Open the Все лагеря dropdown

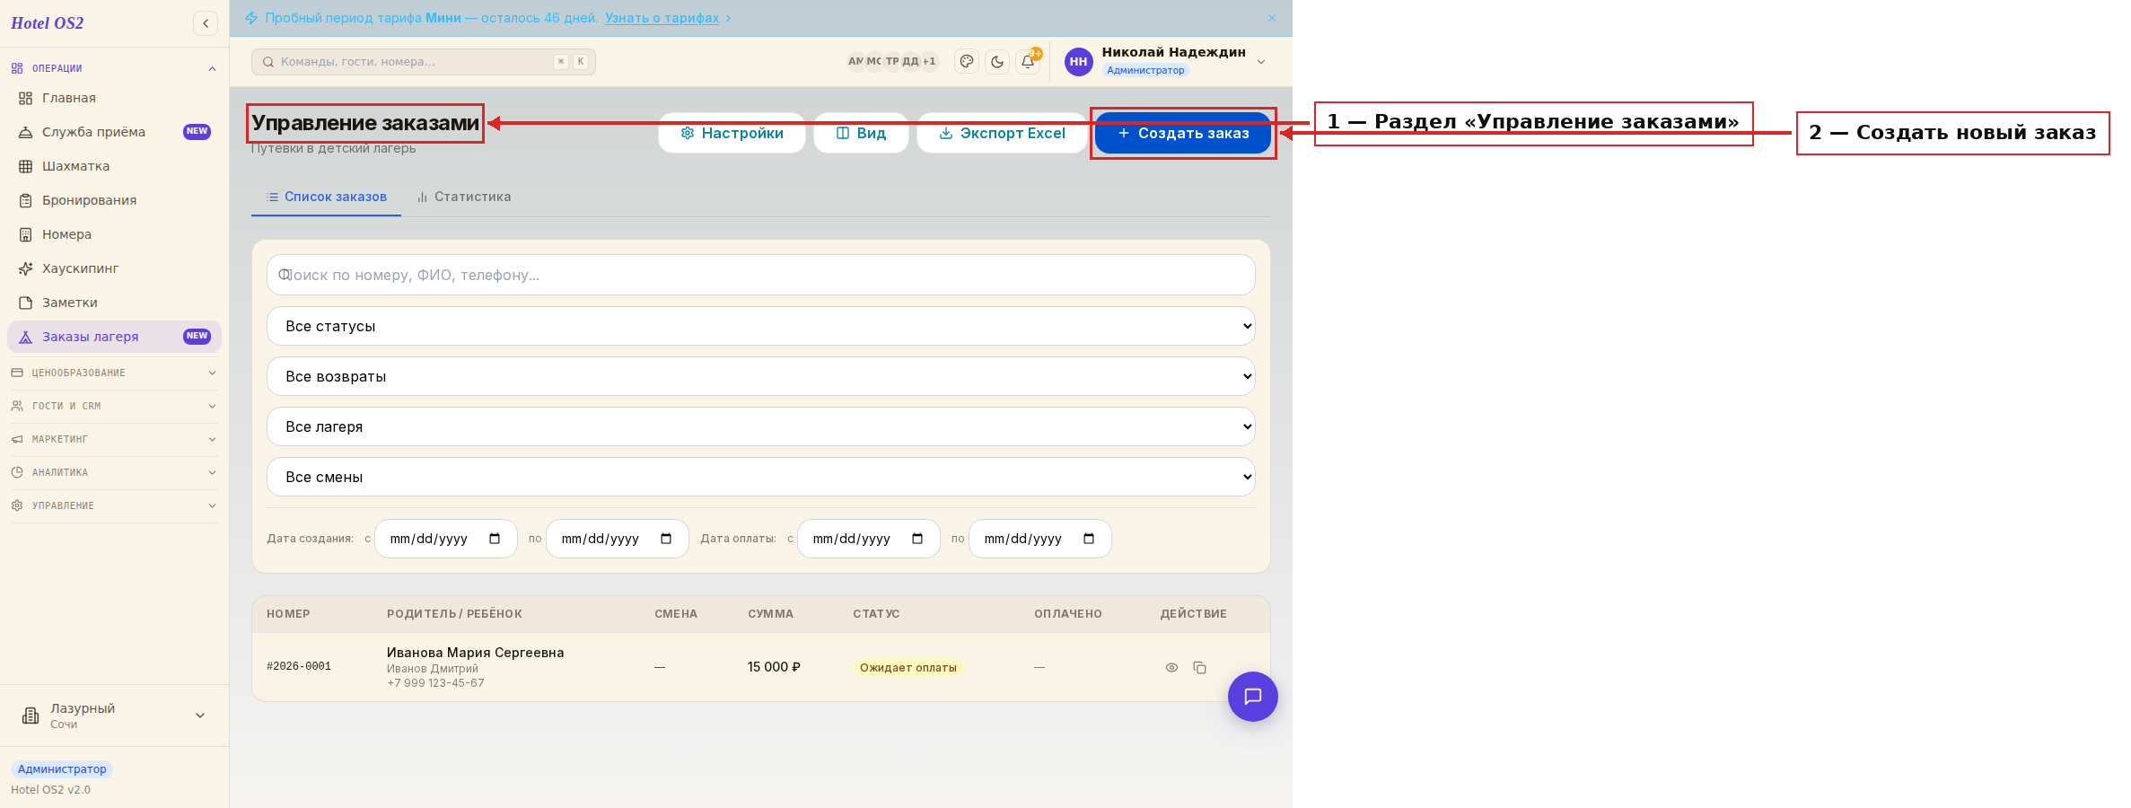click(761, 426)
